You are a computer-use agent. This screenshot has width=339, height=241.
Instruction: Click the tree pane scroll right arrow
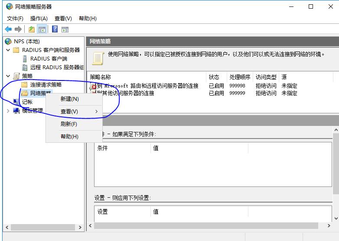[80, 227]
